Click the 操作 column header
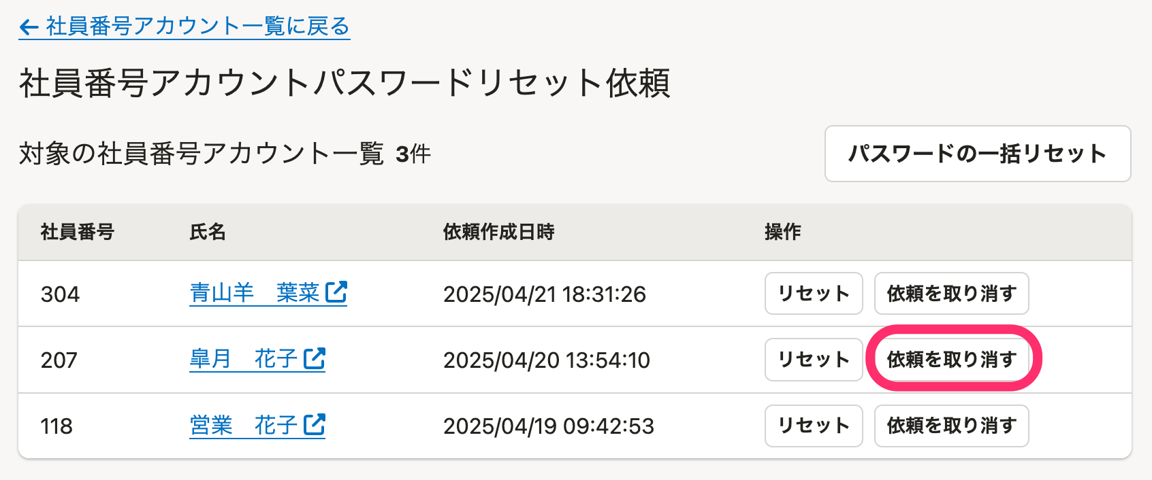The width and height of the screenshot is (1152, 480). point(783,232)
